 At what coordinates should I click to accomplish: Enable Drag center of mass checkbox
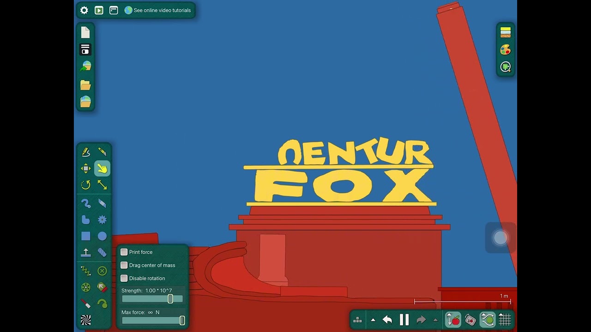pyautogui.click(x=124, y=265)
